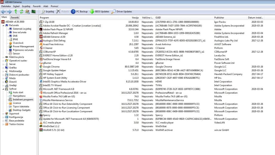The height and width of the screenshot is (155, 275).
Task: Click the CCleaner program icon
Action: 41,48
